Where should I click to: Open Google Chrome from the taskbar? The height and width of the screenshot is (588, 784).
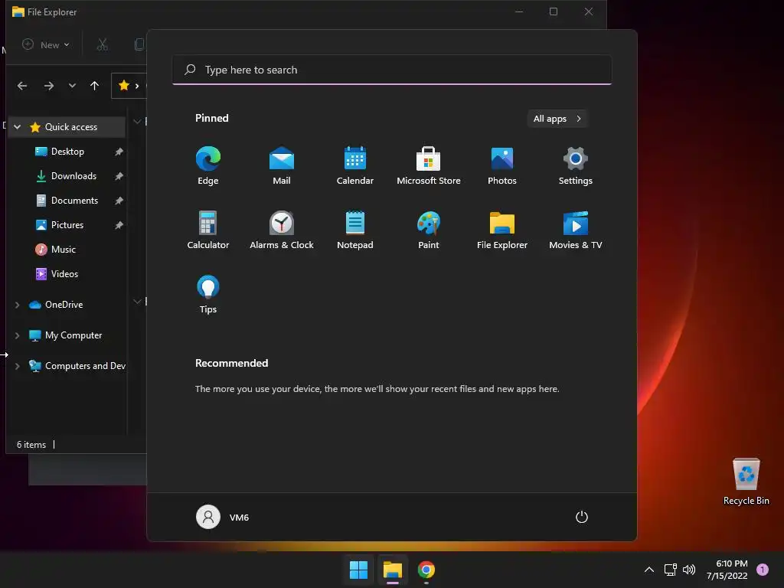click(426, 570)
